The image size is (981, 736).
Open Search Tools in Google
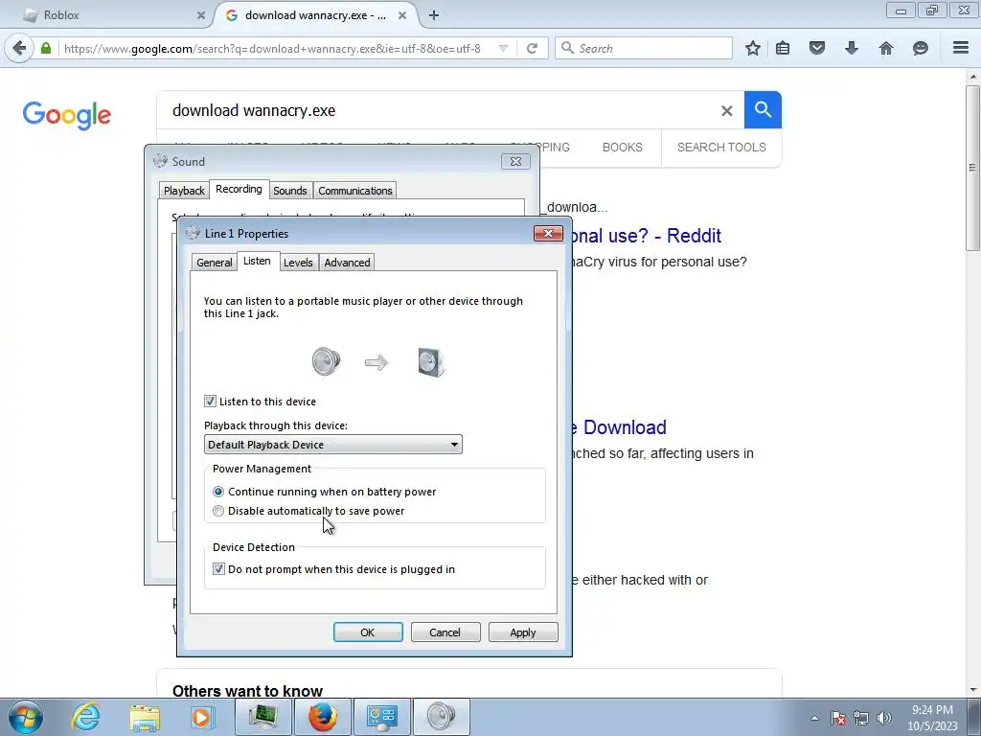721,147
